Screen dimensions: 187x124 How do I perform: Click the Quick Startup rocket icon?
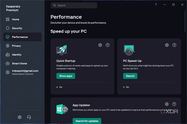tap(62, 50)
